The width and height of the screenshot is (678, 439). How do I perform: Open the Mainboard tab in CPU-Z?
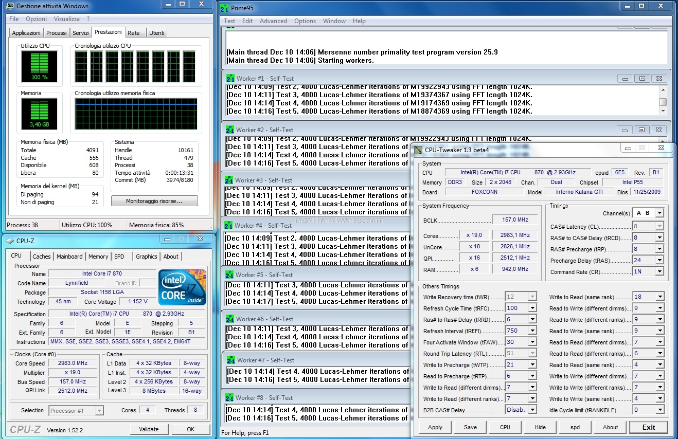[x=69, y=257]
